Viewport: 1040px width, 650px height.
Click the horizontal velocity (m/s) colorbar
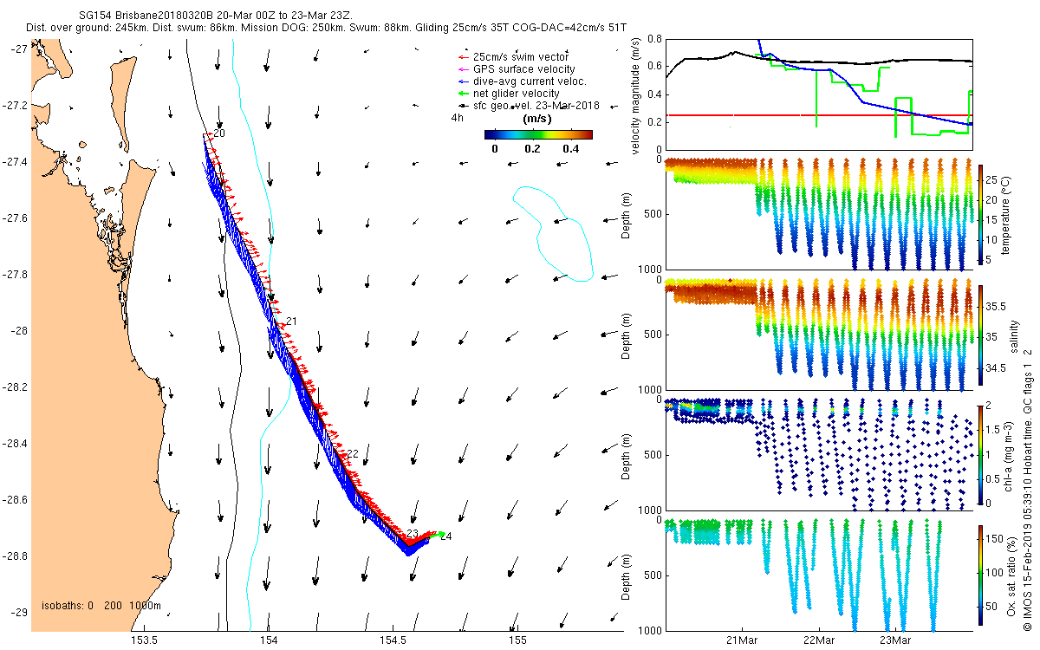tap(537, 134)
